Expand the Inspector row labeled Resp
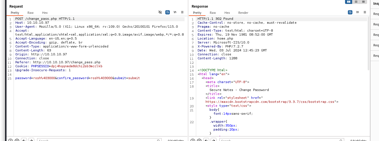Screen dimensions: 379x141 click(375, 56)
